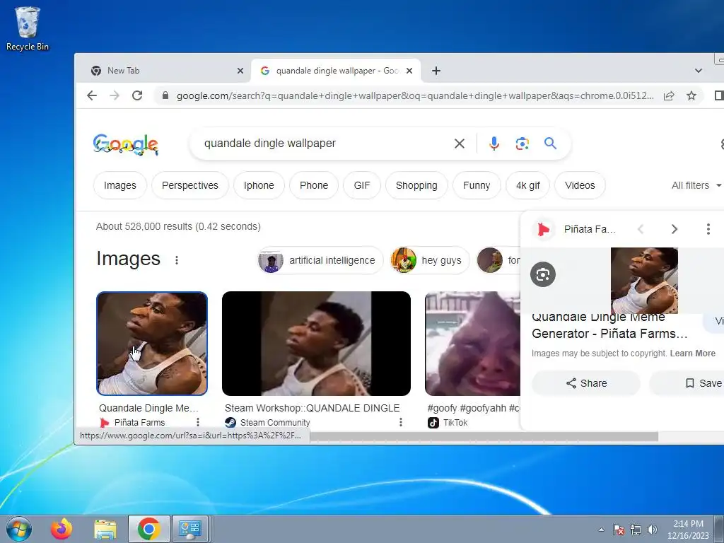Open the preview panel three-dot menu
Viewport: 724px width, 543px height.
(708, 229)
